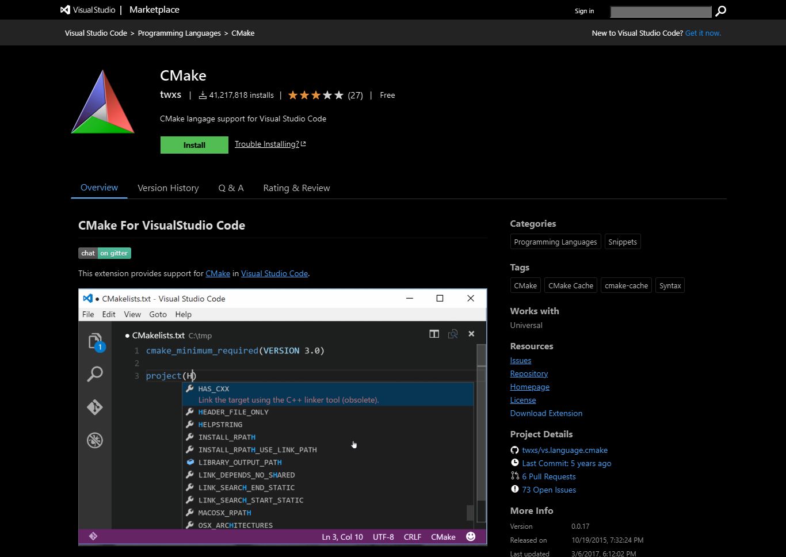786x557 pixels.
Task: Click the green Install button
Action: click(x=194, y=145)
